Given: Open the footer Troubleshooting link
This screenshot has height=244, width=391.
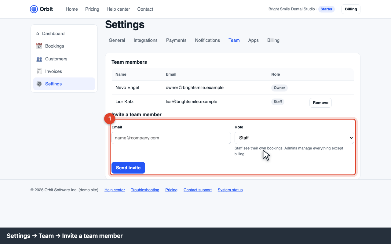Looking at the screenshot, I should 145,190.
